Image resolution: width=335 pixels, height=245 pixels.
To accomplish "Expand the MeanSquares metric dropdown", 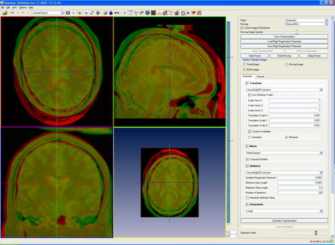I will (321, 152).
